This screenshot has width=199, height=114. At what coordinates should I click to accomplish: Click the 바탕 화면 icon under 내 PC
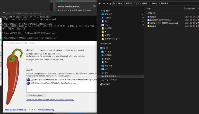(103, 66)
